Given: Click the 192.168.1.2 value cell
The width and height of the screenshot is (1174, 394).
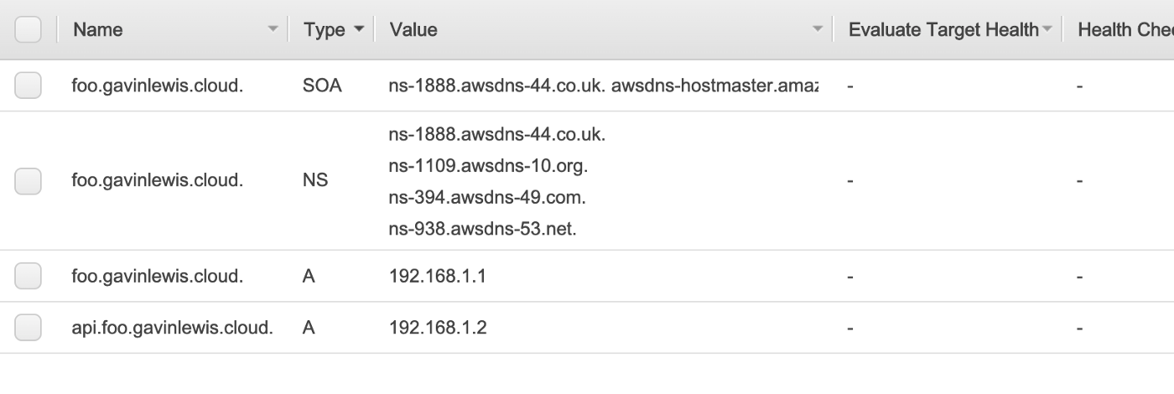Looking at the screenshot, I should point(438,327).
